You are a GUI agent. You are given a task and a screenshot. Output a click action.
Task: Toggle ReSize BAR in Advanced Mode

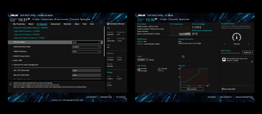pyautogui.click(x=85, y=19)
